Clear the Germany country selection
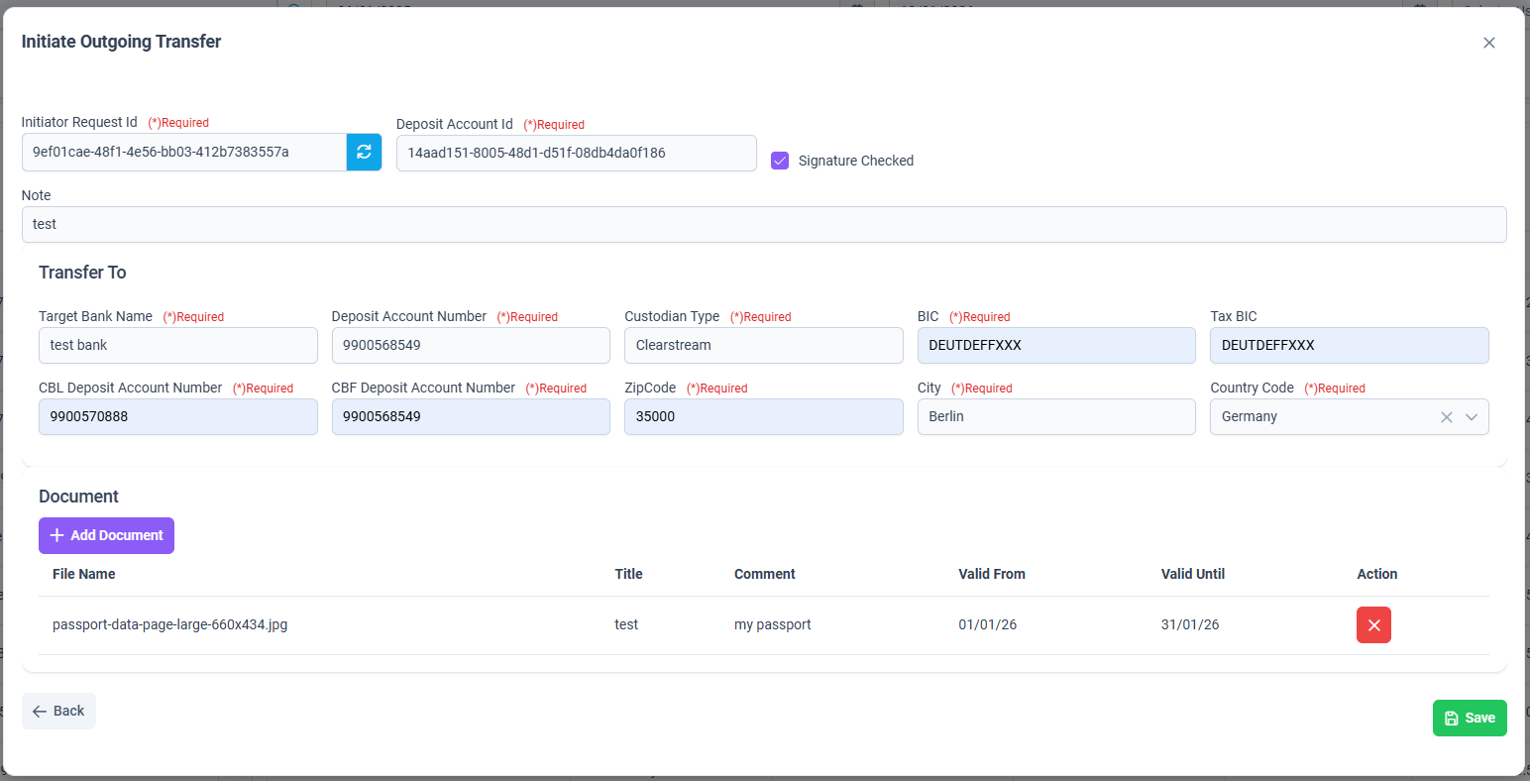This screenshot has width=1530, height=781. click(1446, 417)
